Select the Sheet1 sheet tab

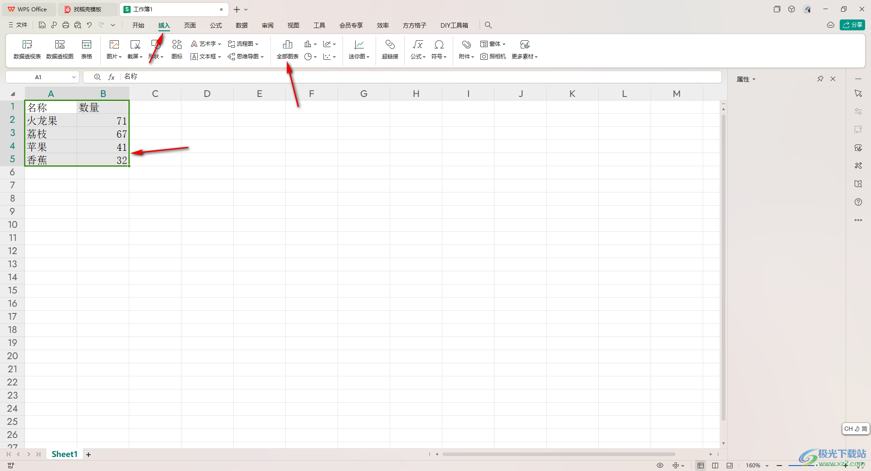pyautogui.click(x=64, y=454)
